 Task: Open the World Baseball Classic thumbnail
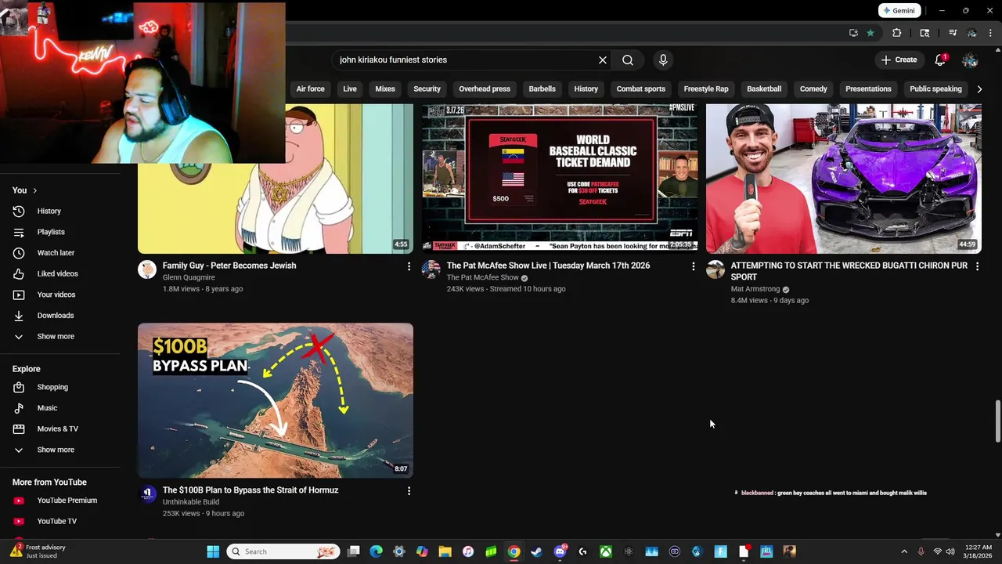click(560, 179)
